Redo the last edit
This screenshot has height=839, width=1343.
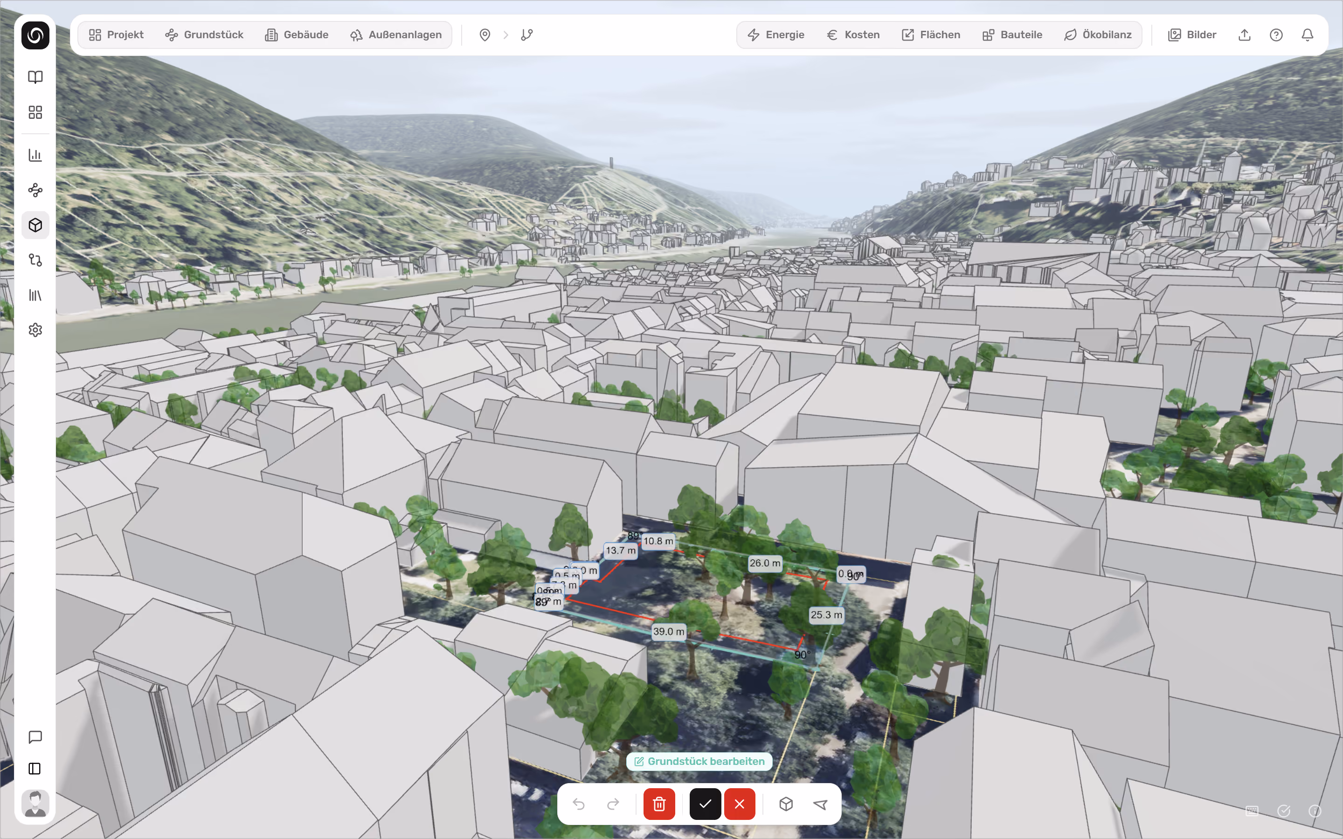[x=613, y=804]
